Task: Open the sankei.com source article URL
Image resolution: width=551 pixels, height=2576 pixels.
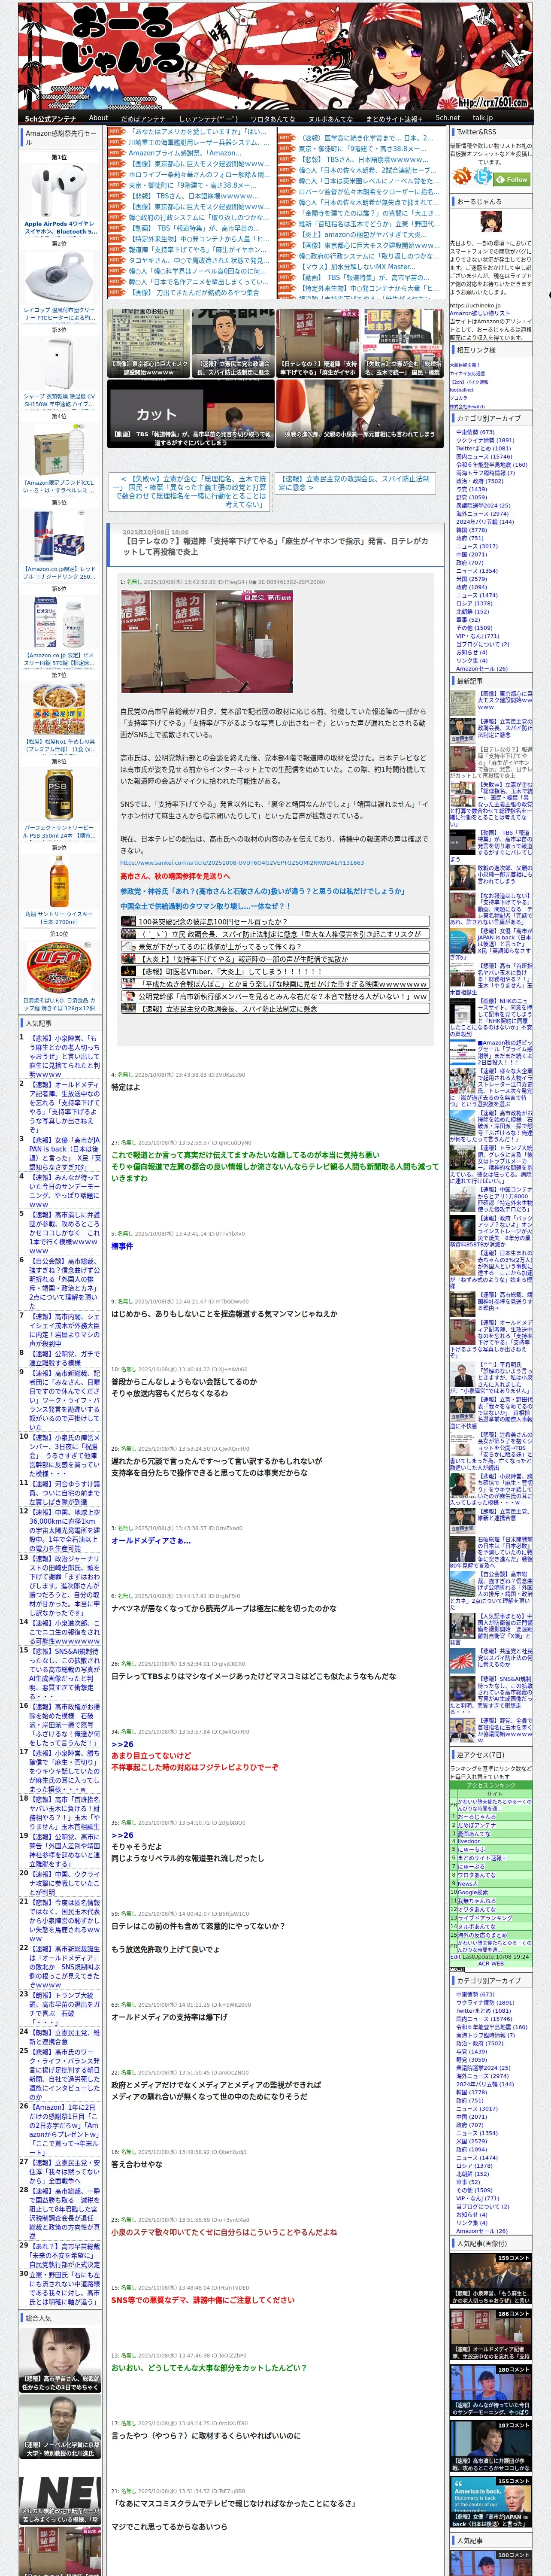Action: [242, 862]
